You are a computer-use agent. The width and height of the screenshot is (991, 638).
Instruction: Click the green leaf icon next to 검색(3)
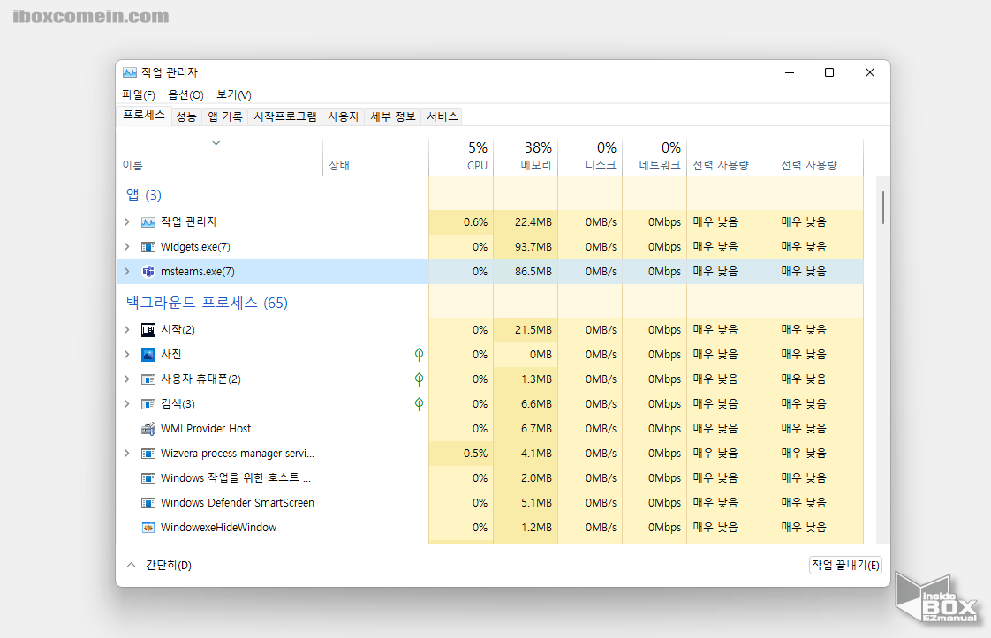click(419, 404)
